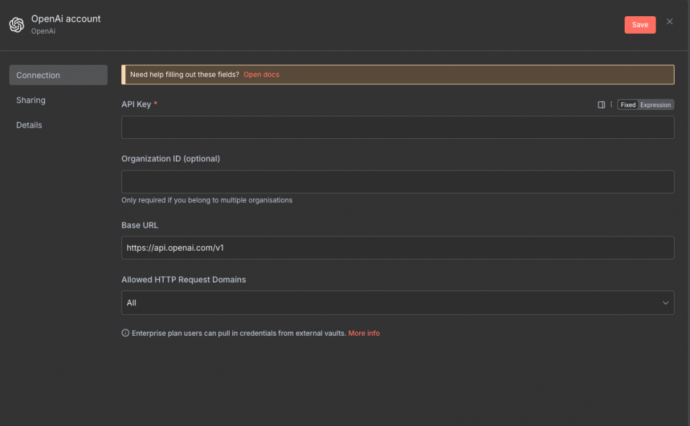The width and height of the screenshot is (690, 426).
Task: Switch API Key mode to Expression
Action: (x=655, y=104)
